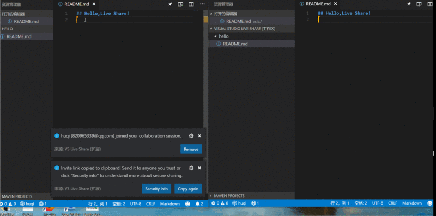The height and width of the screenshot is (216, 436).
Task: Change CRLF line ending in left status bar
Action: [150, 204]
